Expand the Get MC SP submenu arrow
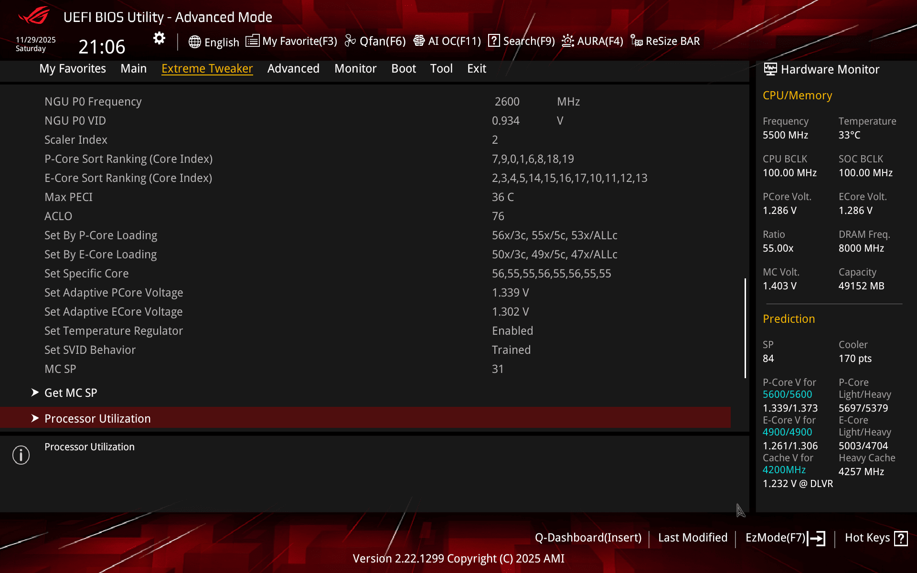 [x=35, y=393]
